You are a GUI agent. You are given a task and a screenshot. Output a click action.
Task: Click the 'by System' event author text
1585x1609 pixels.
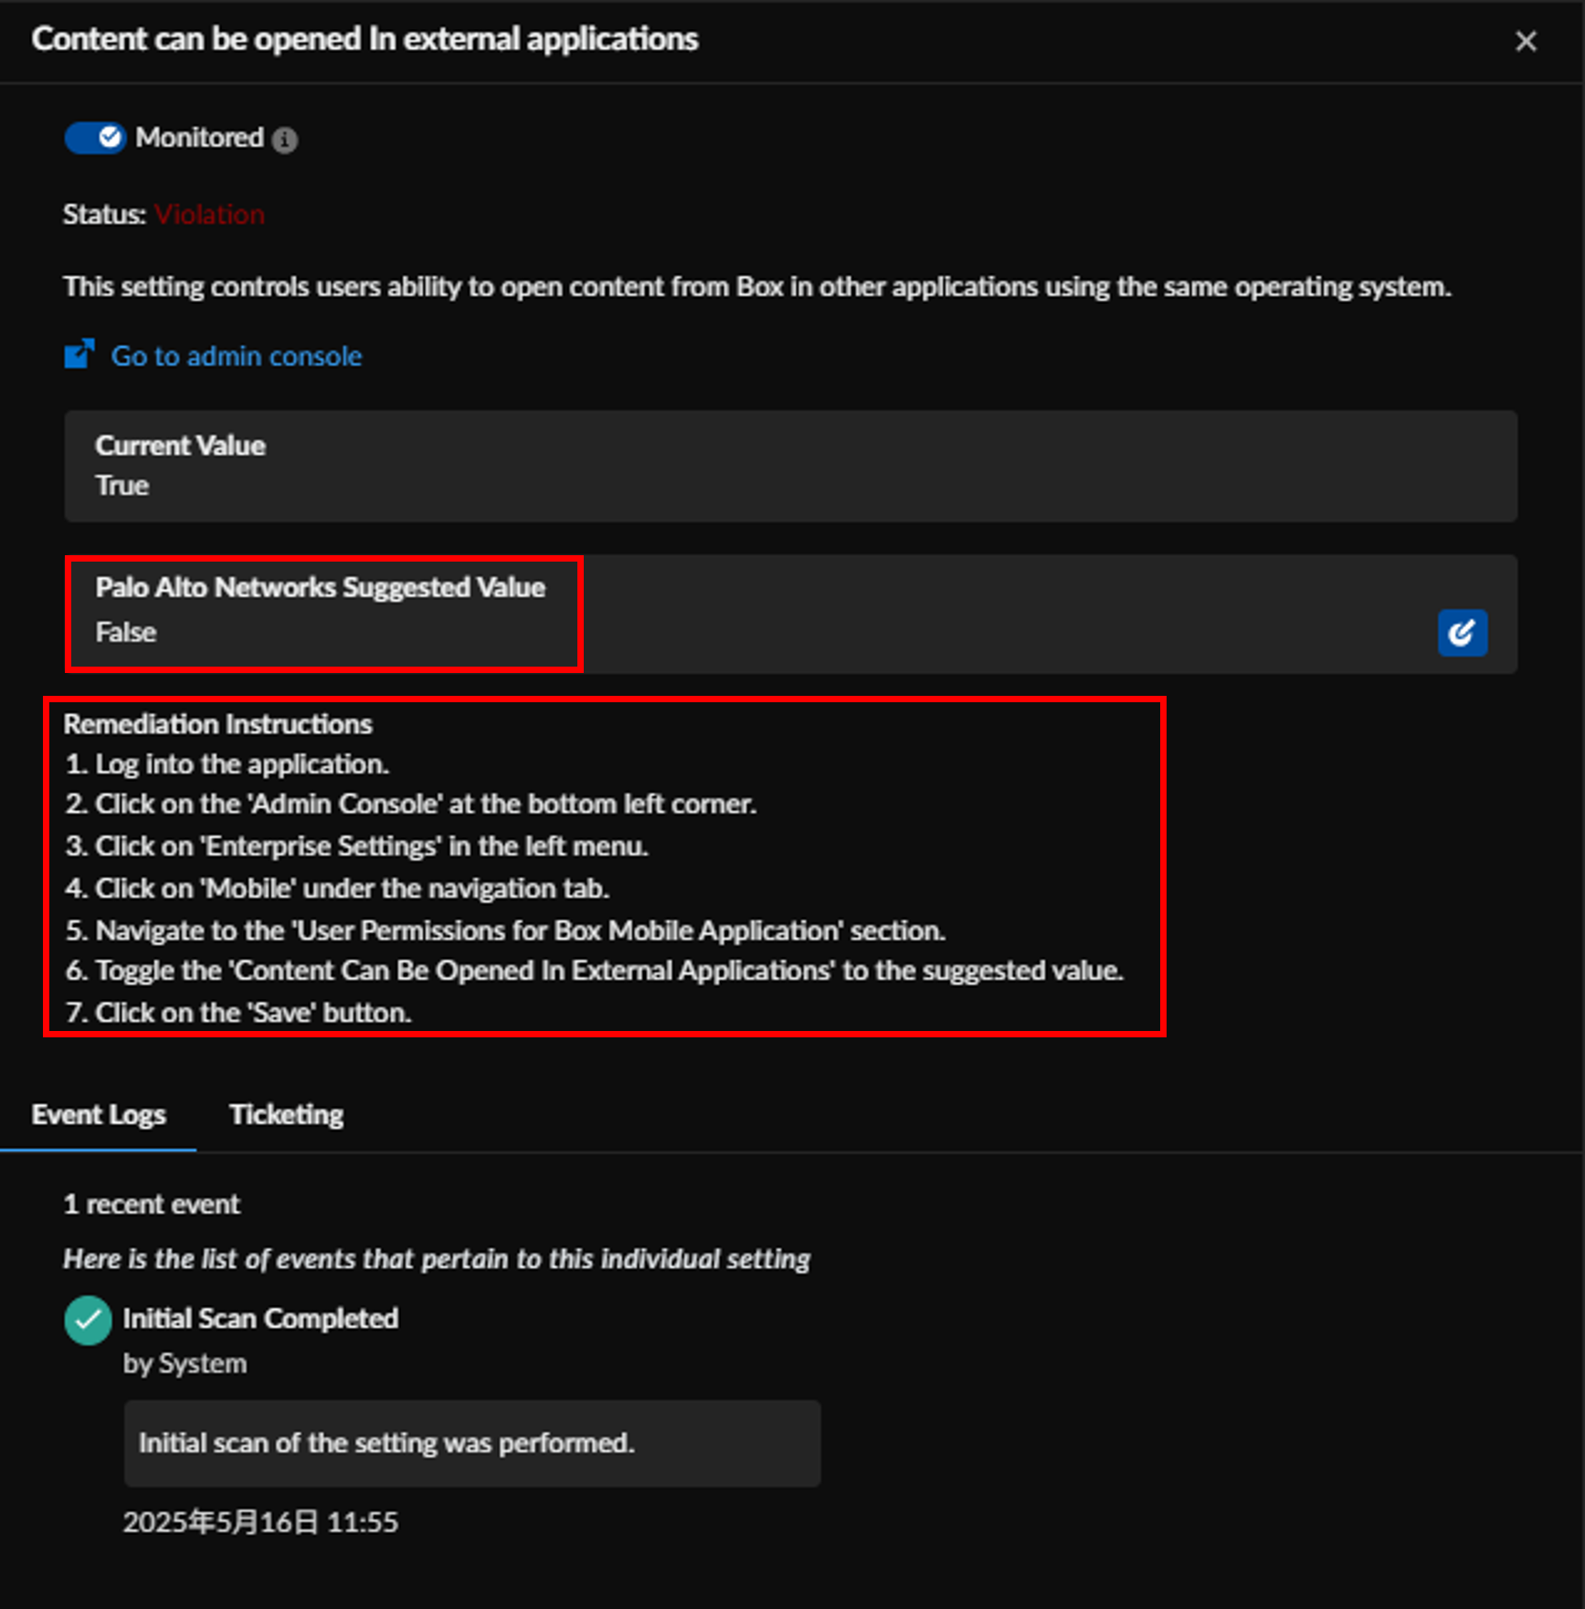(185, 1363)
